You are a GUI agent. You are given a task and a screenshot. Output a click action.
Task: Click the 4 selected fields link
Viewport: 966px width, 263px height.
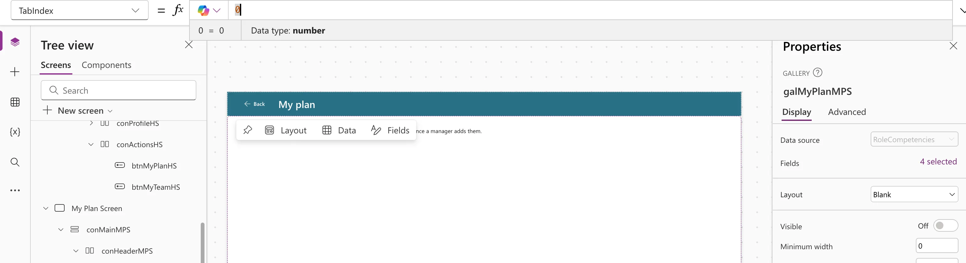pyautogui.click(x=938, y=162)
